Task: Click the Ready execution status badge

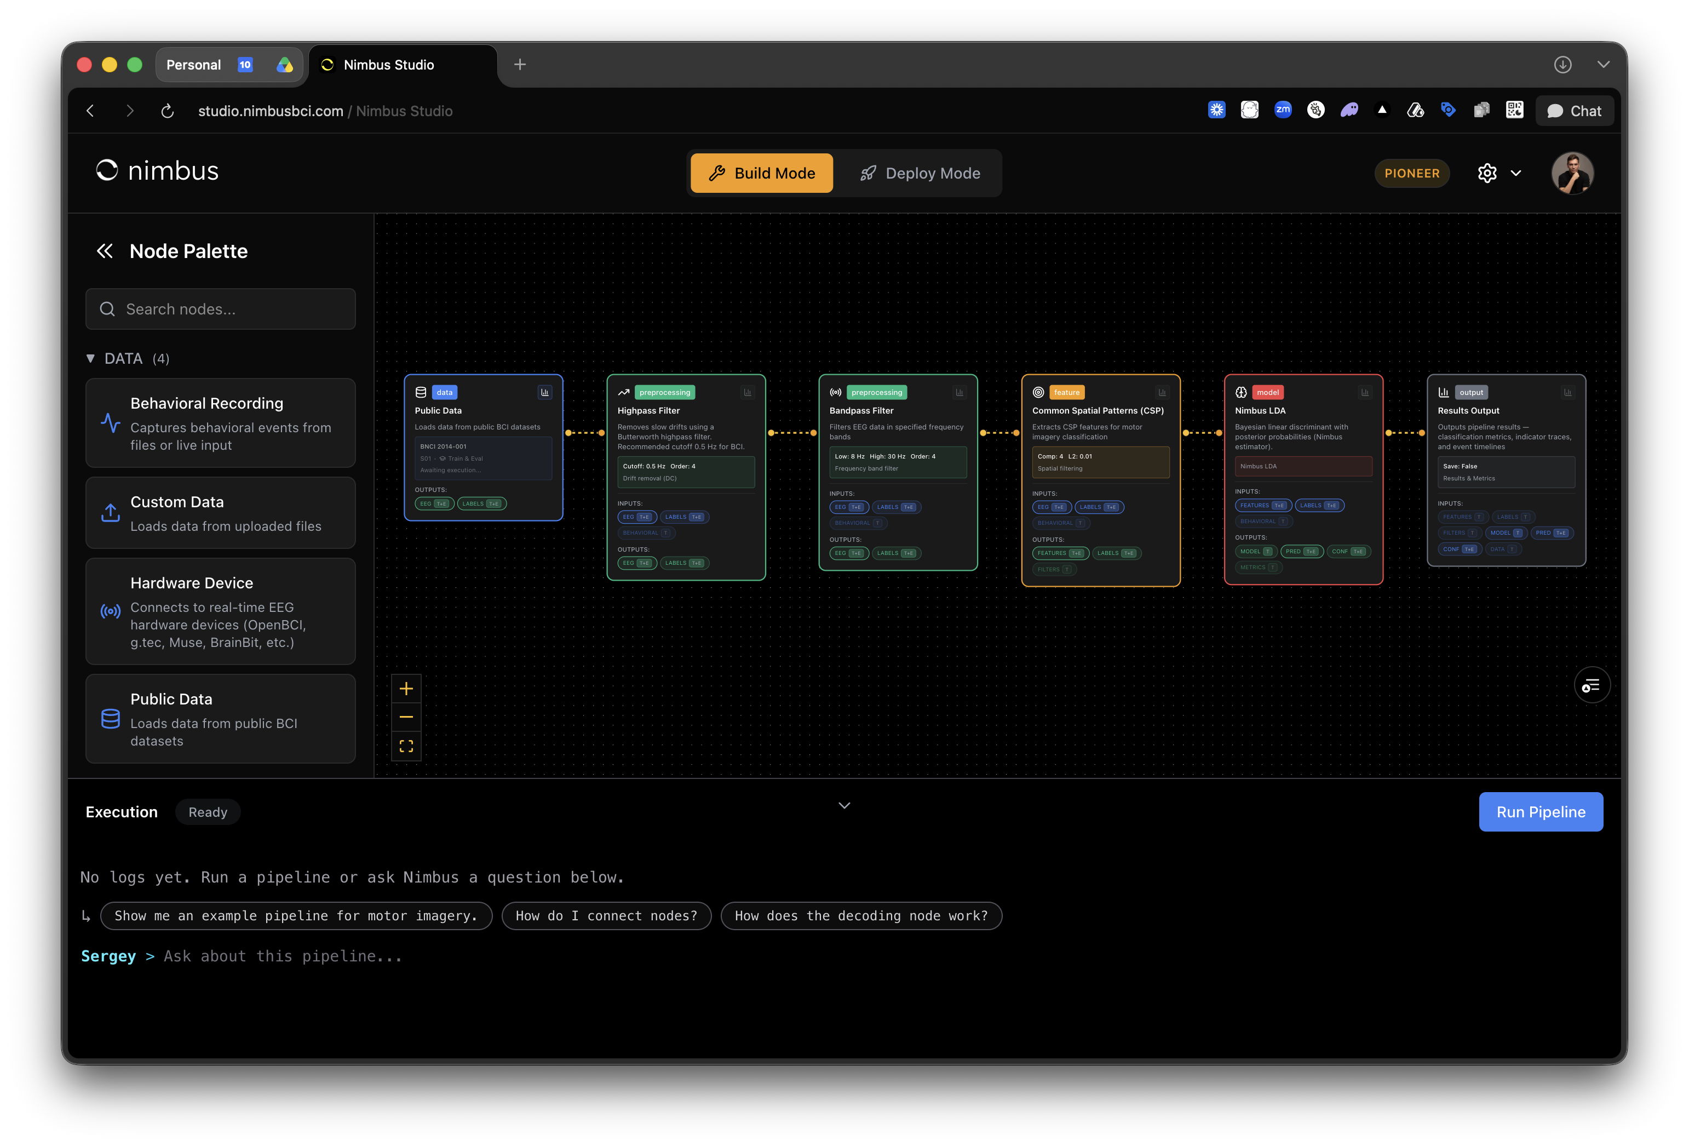Action: click(x=208, y=812)
